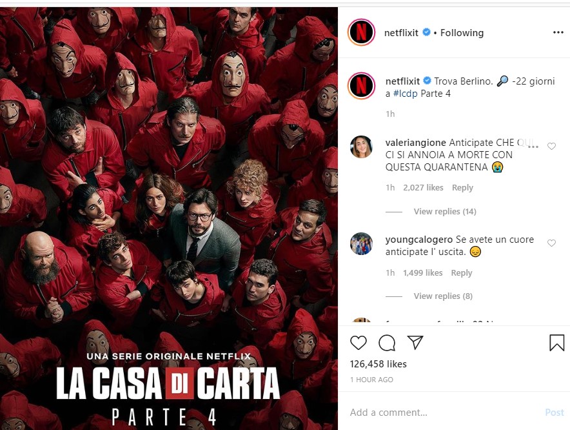Share the post via paper plane icon
570x430 pixels.
[415, 342]
